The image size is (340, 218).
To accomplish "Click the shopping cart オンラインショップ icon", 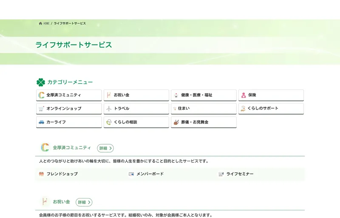I will point(41,109).
